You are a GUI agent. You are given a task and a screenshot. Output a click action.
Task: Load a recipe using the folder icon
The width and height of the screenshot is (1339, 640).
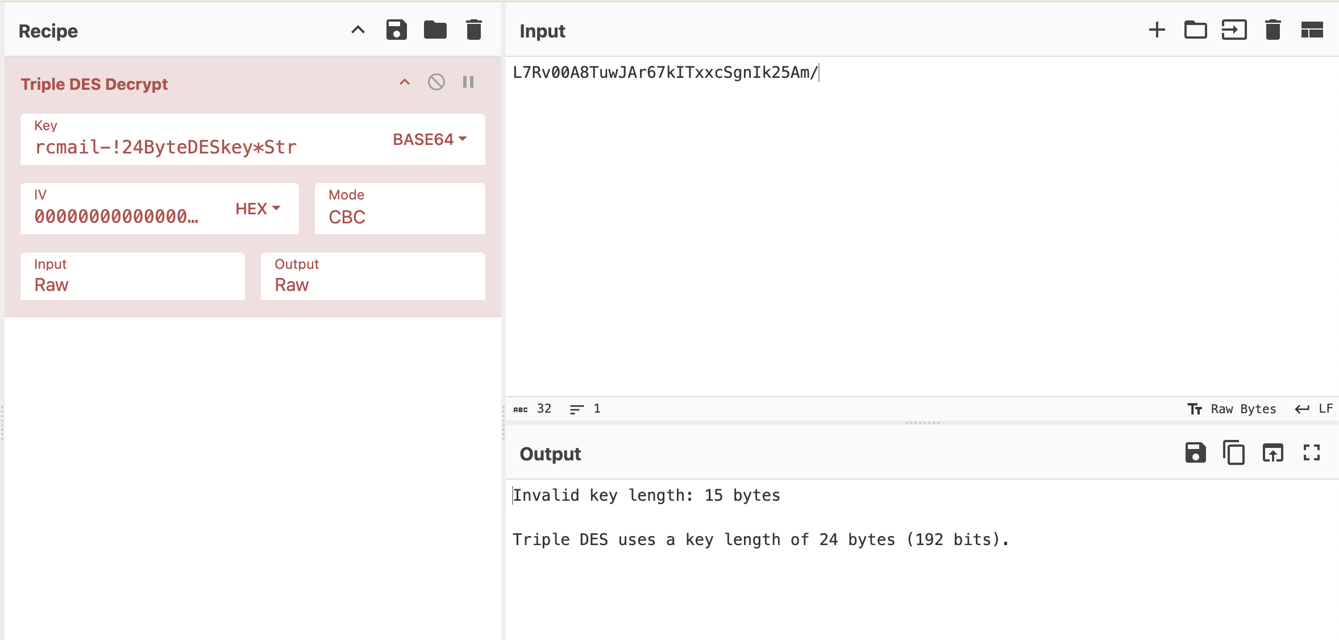point(435,30)
